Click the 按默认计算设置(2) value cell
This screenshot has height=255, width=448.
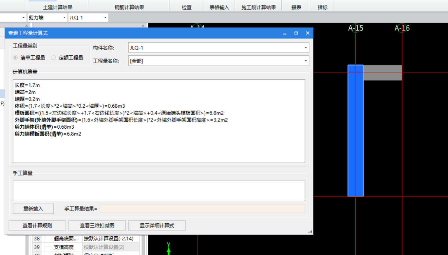point(111,247)
